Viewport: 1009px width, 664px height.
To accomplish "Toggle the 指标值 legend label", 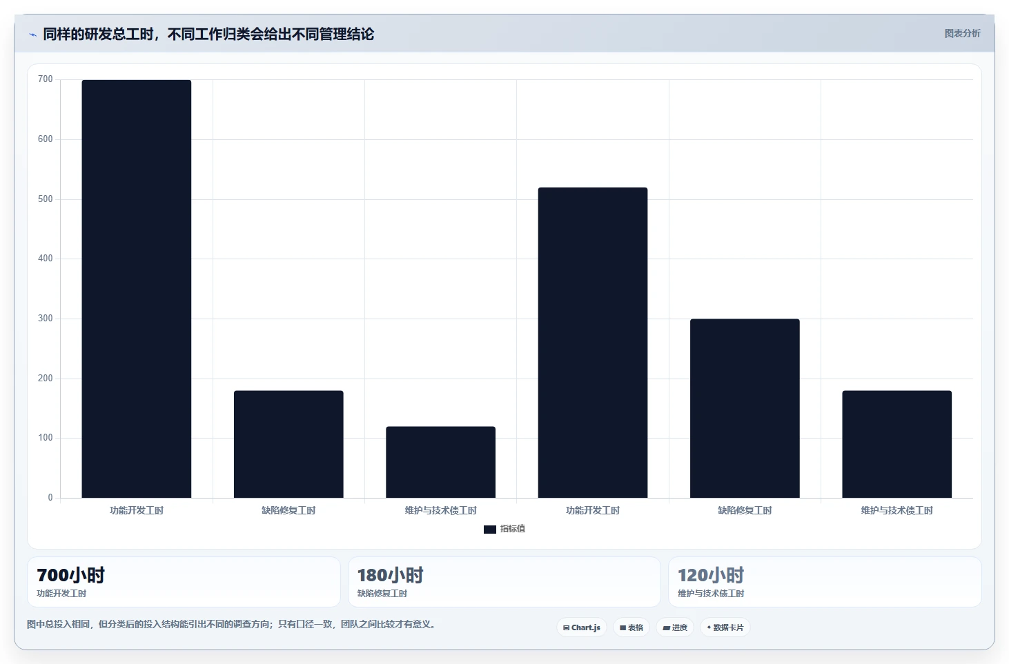I will pos(513,529).
